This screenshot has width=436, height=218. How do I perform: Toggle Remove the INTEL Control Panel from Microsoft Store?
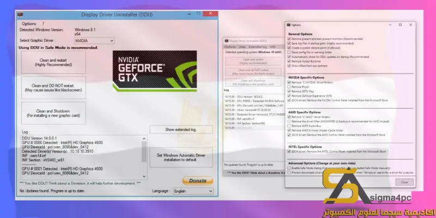(x=289, y=152)
